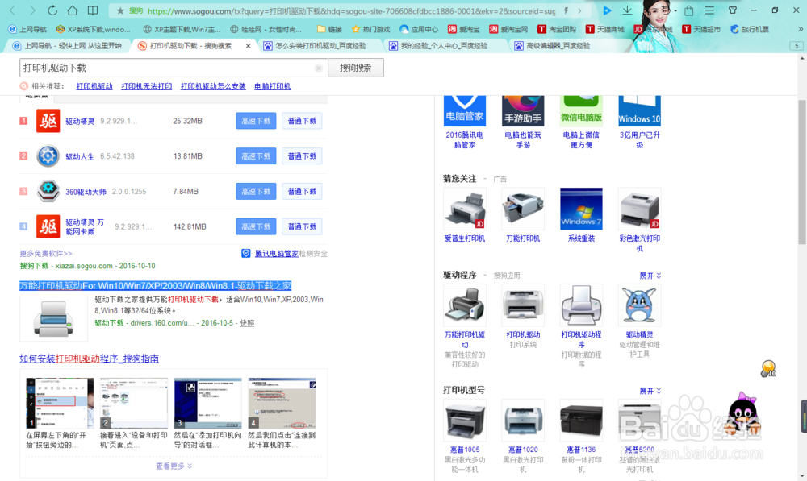Open the download manager arrow icon
Viewport: 807px width, 481px height.
[627, 10]
